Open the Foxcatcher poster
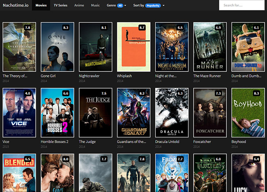This screenshot has height=192, width=267. pyautogui.click(x=210, y=112)
